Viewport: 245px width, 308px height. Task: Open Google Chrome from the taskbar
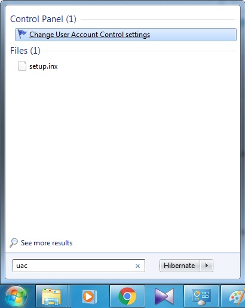pyautogui.click(x=127, y=297)
